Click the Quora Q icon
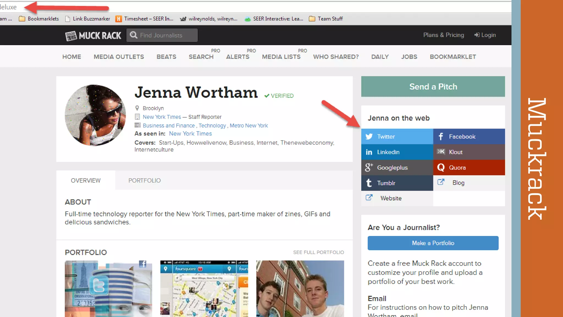The width and height of the screenshot is (563, 317). click(x=441, y=167)
